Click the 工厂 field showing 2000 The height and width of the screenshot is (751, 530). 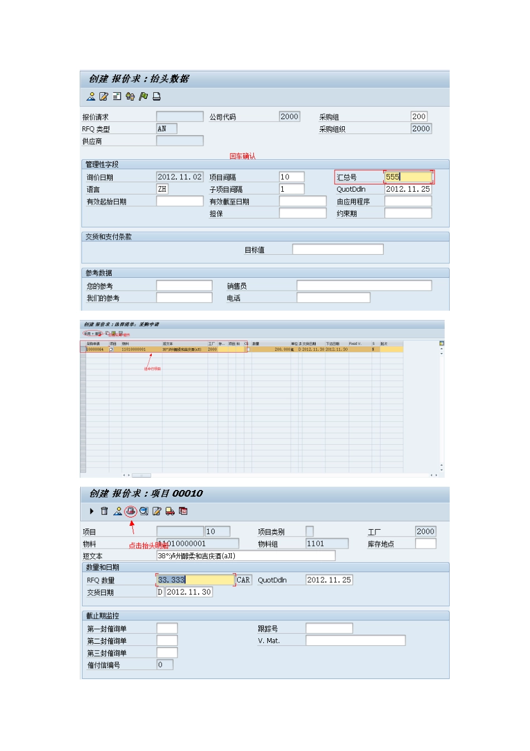pos(426,531)
